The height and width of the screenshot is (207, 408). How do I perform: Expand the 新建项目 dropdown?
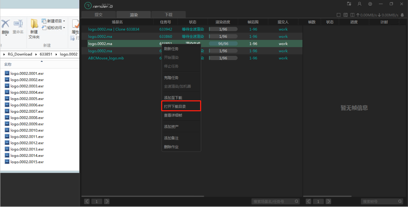pyautogui.click(x=64, y=21)
